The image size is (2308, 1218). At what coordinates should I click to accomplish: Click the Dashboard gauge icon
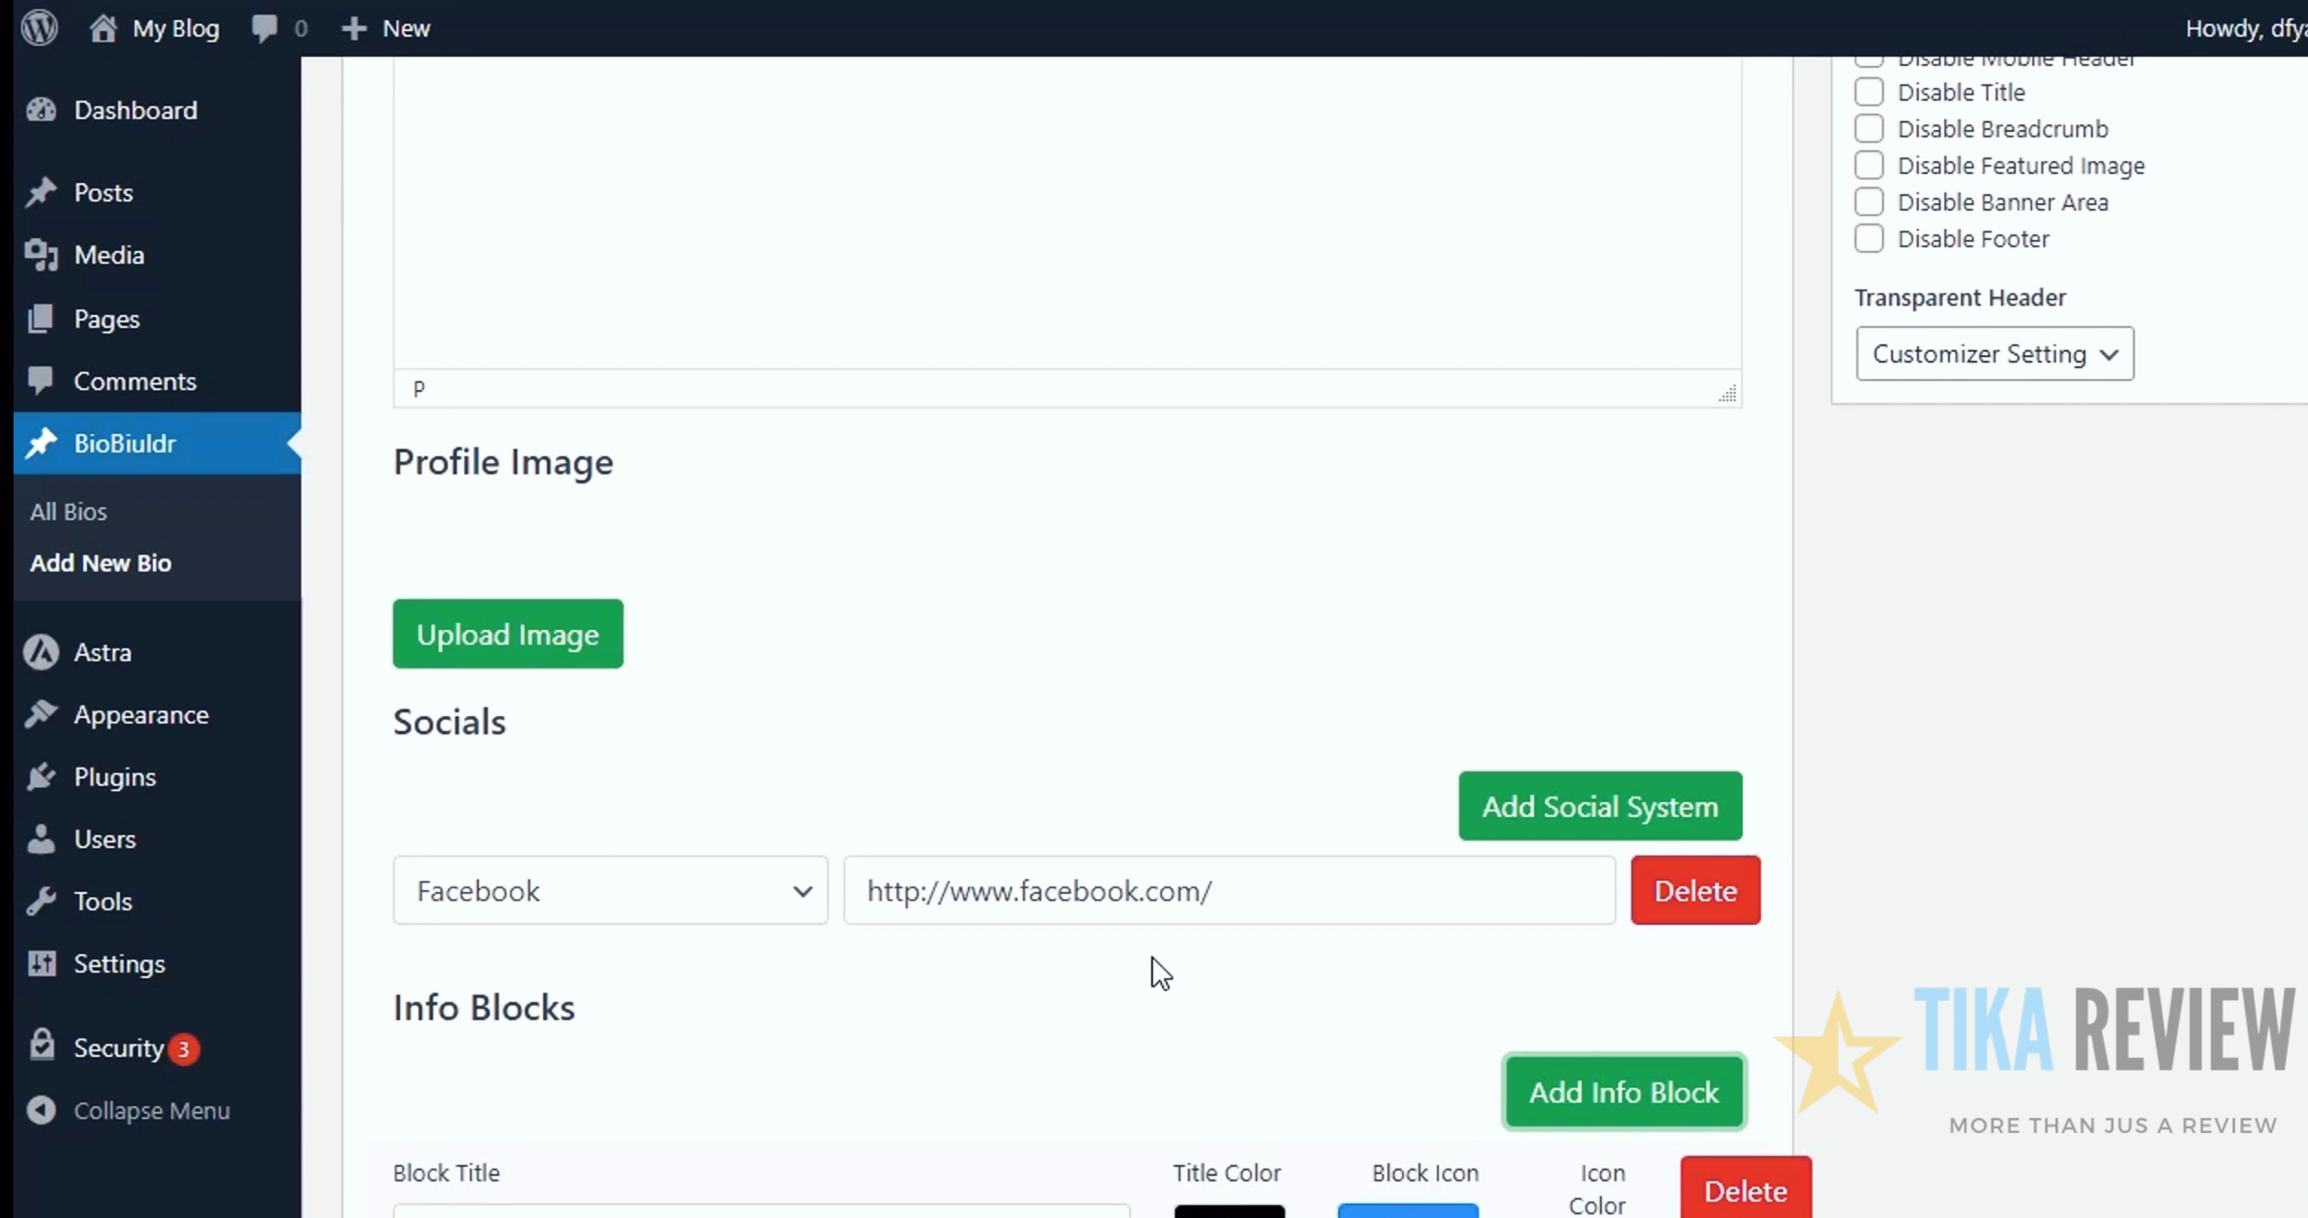pyautogui.click(x=41, y=110)
